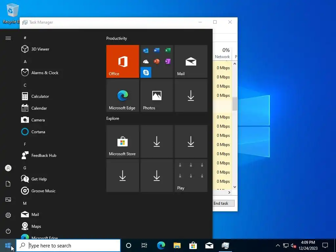Click the Office tile
336x252 pixels.
click(x=123, y=61)
